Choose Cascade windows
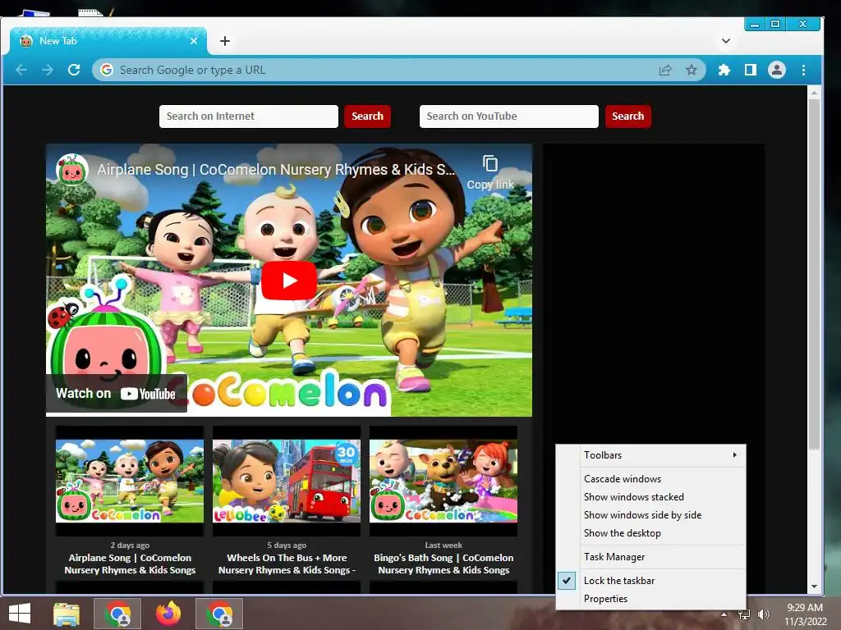Viewport: 841px width, 630px height. tap(650, 479)
